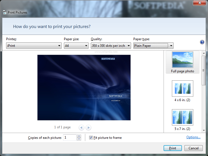Click the Print Pictures printer title icon
Viewport: 208px width, 156px height.
[4, 12]
